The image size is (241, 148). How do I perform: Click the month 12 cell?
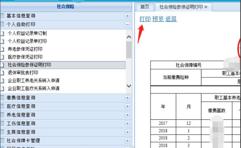point(189,123)
